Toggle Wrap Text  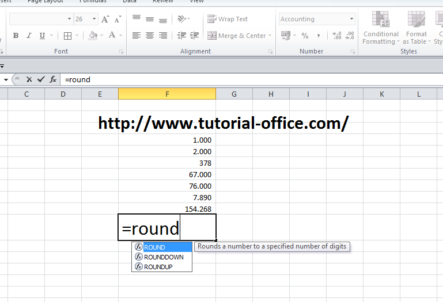tap(228, 19)
